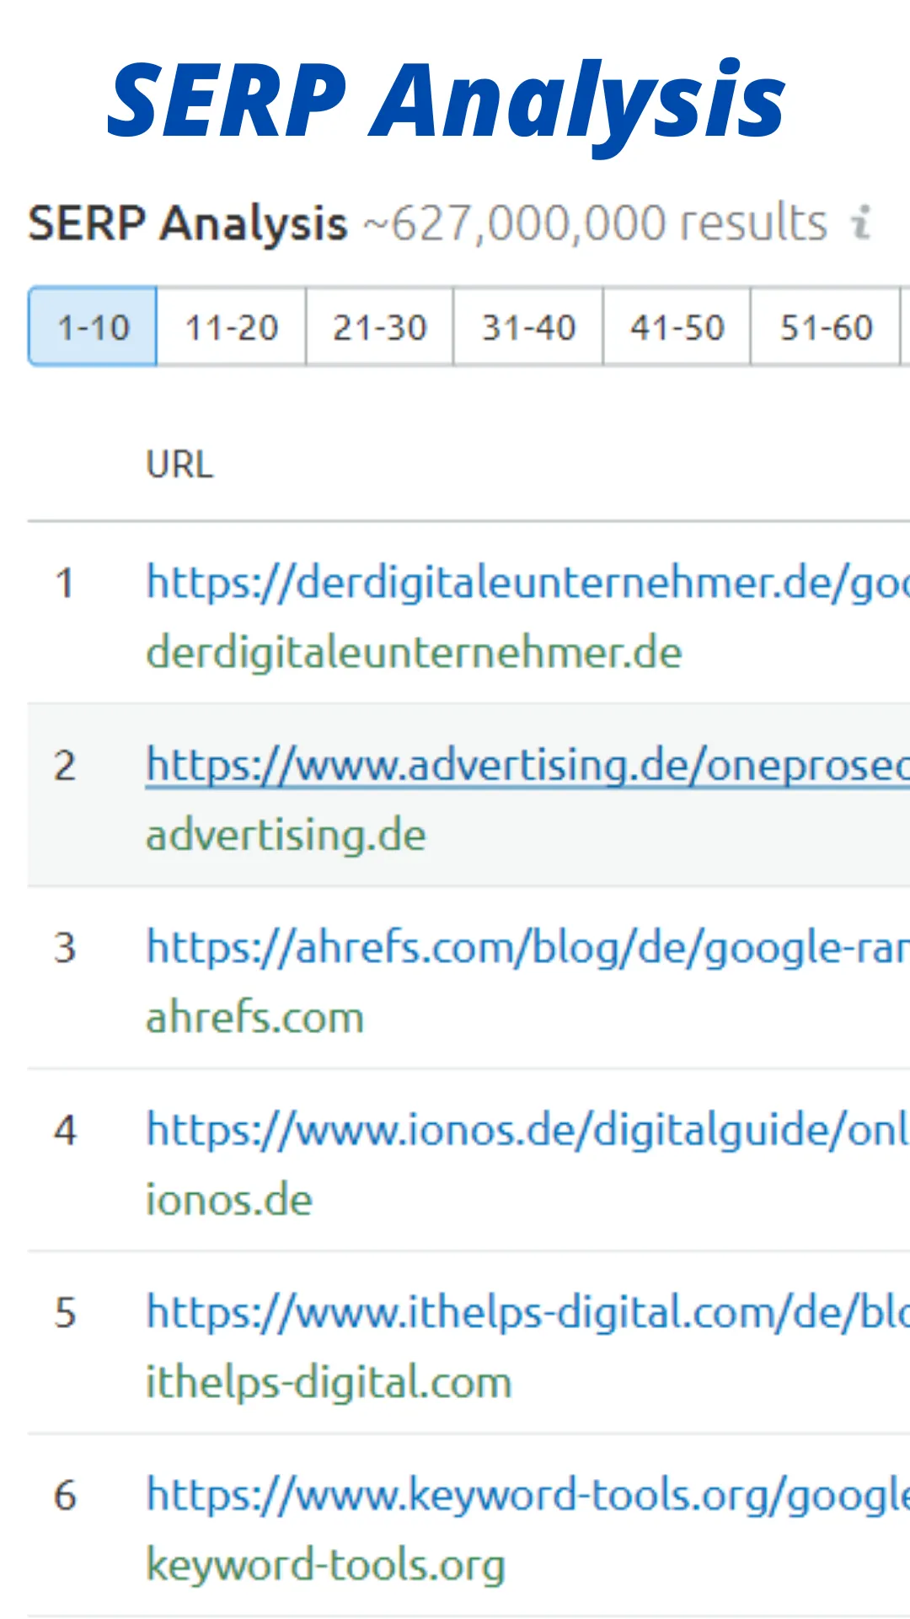
Task: Open the ahrefs.com blog URL
Action: point(527,948)
